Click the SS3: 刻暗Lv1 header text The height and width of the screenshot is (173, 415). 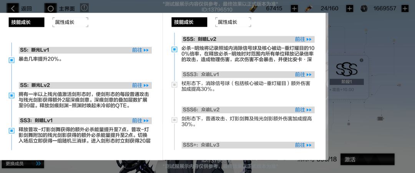coord(36,121)
